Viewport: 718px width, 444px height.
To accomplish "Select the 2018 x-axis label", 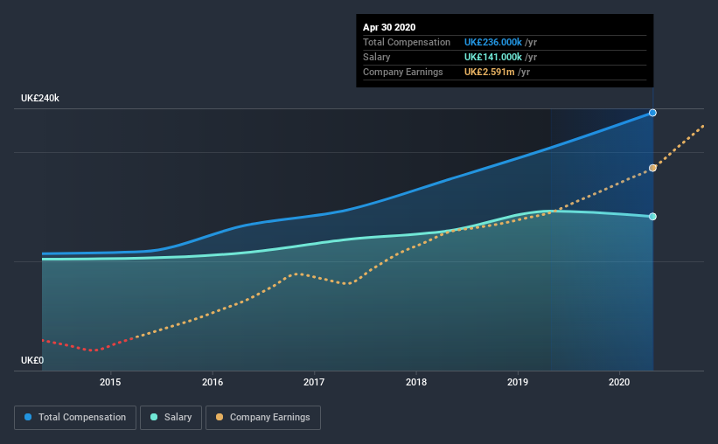I will 416,382.
